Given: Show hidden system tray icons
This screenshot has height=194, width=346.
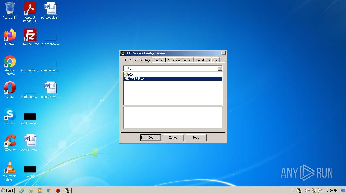Looking at the screenshot, I should 293,190.
